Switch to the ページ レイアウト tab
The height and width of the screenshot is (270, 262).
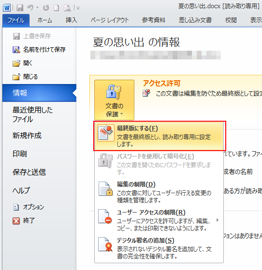[x=110, y=20]
